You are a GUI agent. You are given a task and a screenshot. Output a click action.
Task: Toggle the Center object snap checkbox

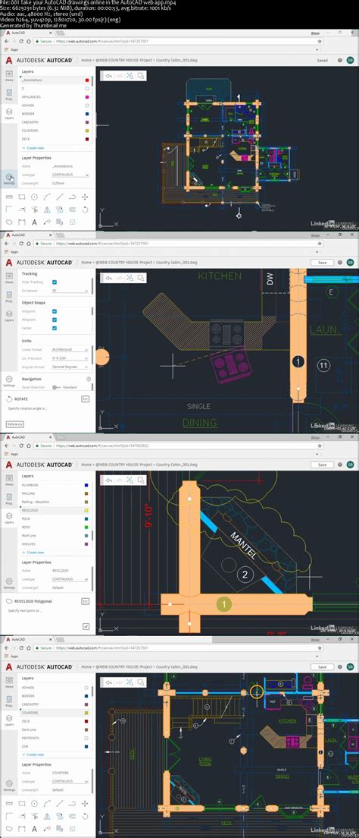(x=55, y=328)
